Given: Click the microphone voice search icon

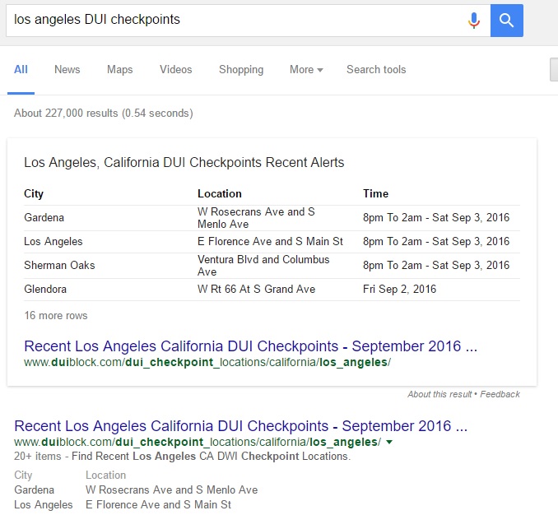Looking at the screenshot, I should tap(473, 21).
